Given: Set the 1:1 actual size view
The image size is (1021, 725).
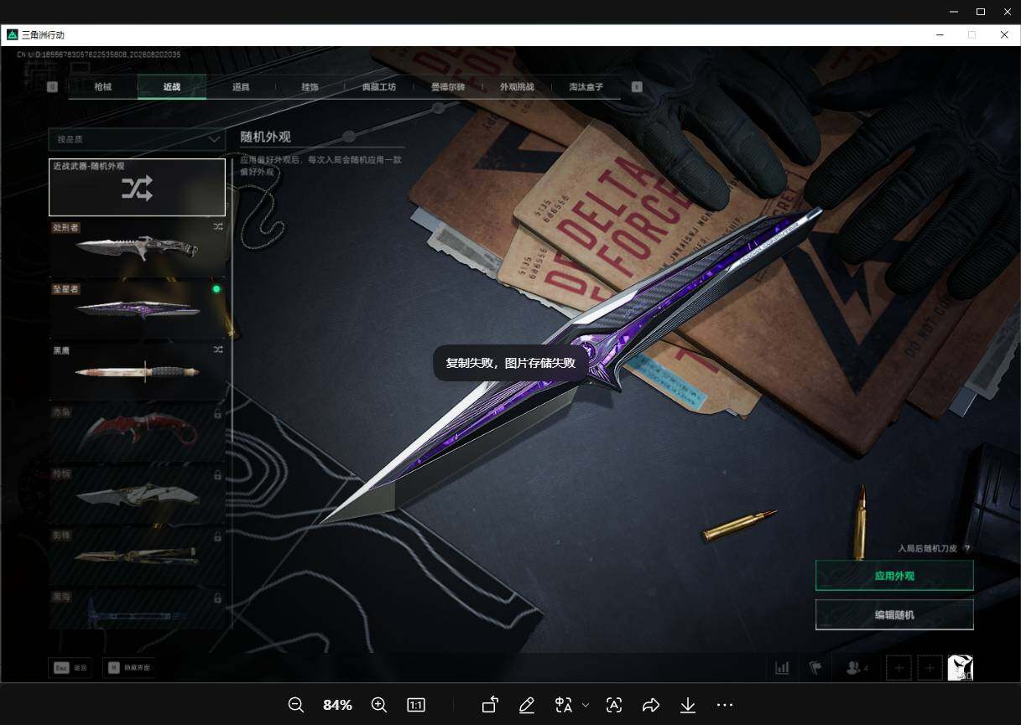Looking at the screenshot, I should 416,705.
